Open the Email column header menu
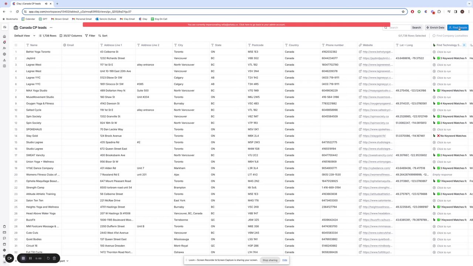Screen dimensions: 473x266 click(80, 45)
